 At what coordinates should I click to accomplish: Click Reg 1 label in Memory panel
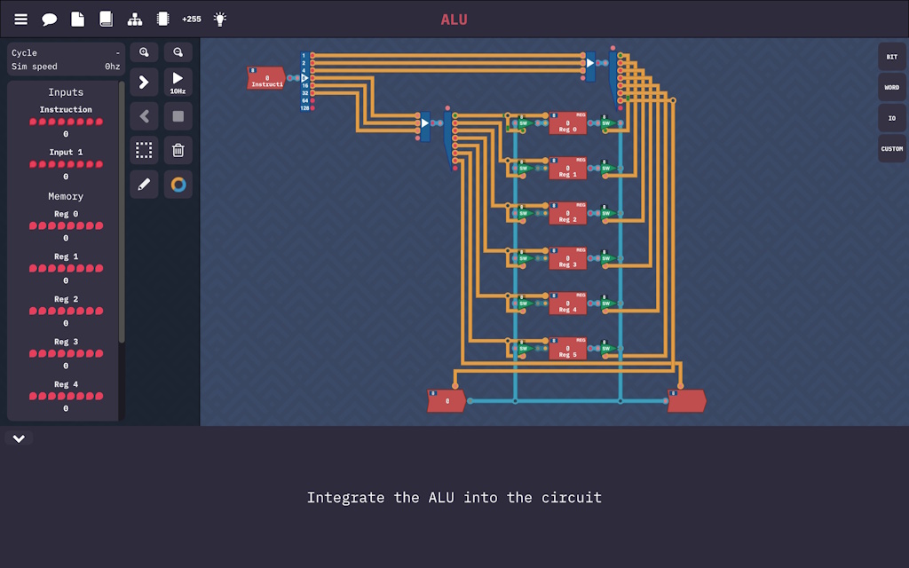(x=66, y=256)
